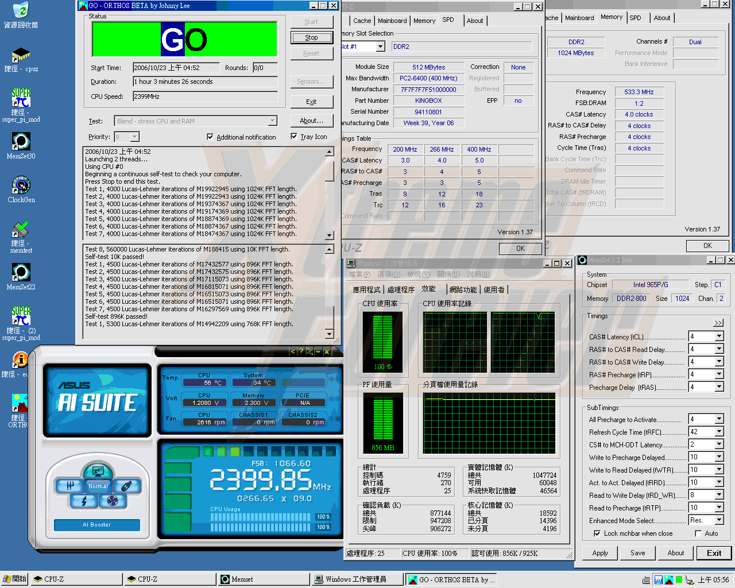Viewport: 735px width, 588px height.
Task: Click AI Suite nitro bottle icon
Action: click(127, 486)
